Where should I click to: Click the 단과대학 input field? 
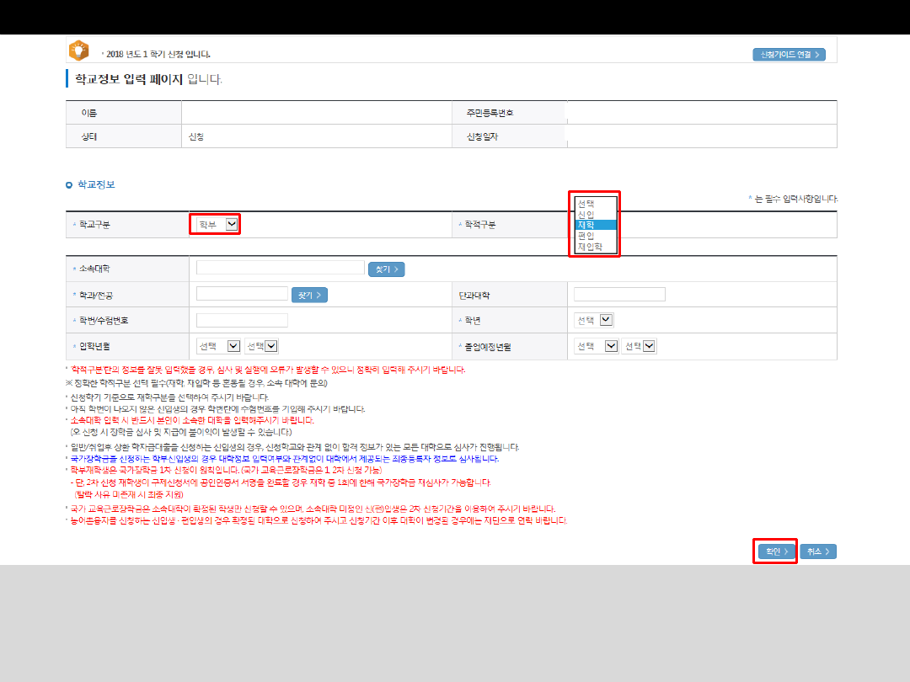pos(619,295)
